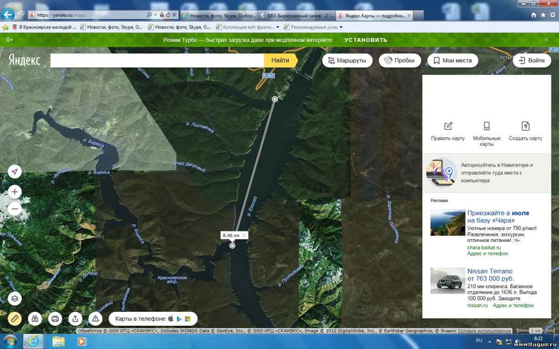Open the map layers switcher
559x349 pixels.
pyautogui.click(x=15, y=298)
